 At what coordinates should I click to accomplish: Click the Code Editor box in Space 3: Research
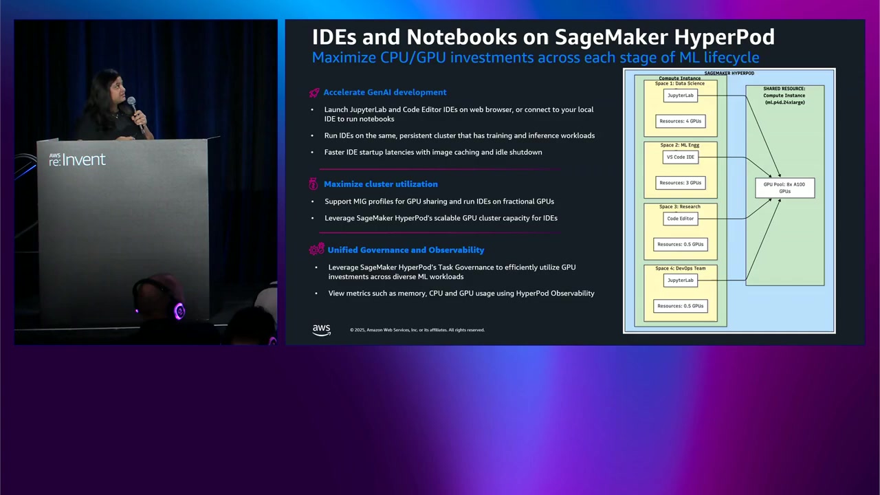(680, 219)
